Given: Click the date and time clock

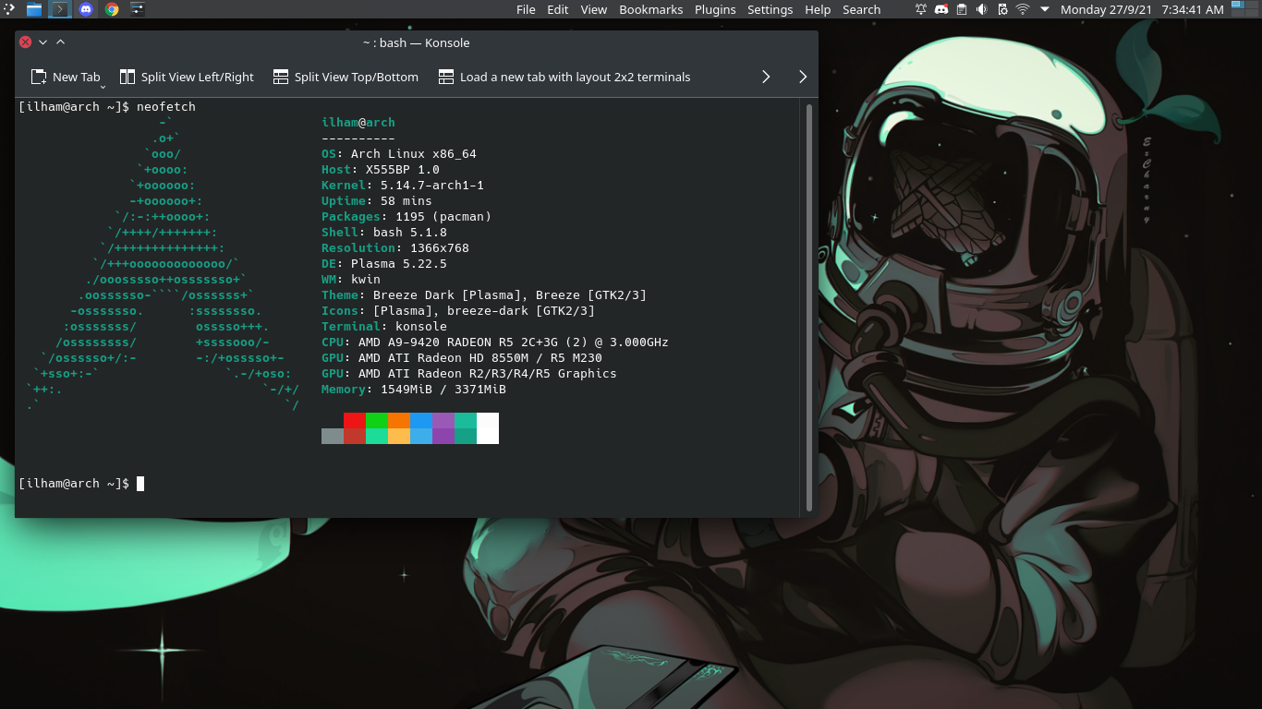Looking at the screenshot, I should tap(1142, 9).
